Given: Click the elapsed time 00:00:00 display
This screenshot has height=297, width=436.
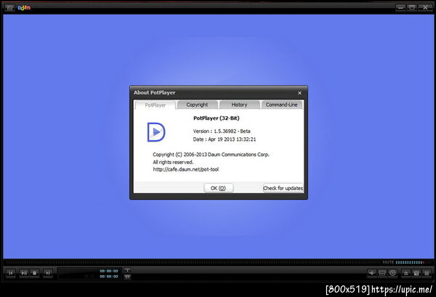Looking at the screenshot, I should click(x=109, y=271).
